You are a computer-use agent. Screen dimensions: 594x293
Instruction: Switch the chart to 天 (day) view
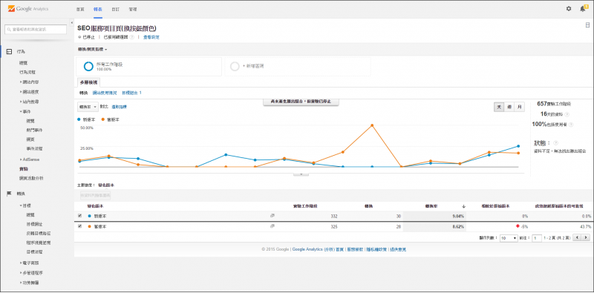click(x=499, y=107)
